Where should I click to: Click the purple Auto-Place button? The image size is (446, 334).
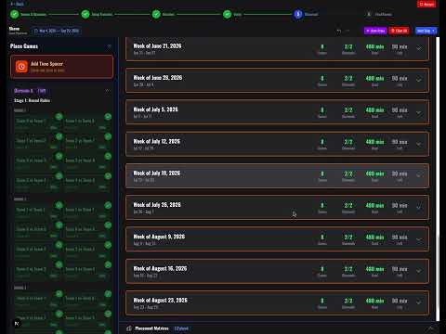point(375,31)
